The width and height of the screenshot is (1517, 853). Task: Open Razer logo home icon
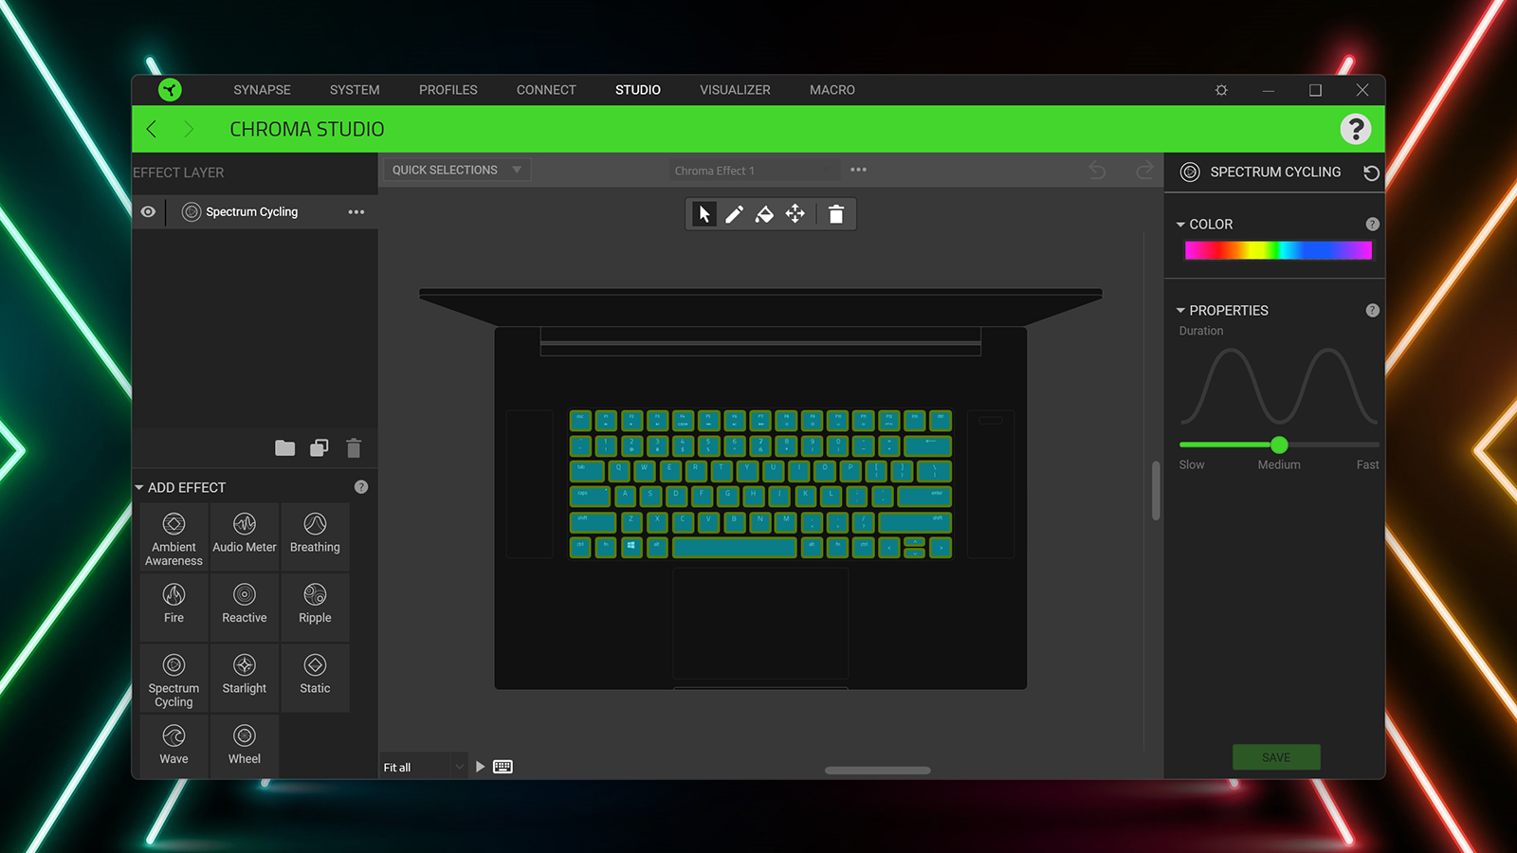[x=170, y=90]
